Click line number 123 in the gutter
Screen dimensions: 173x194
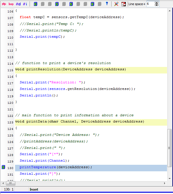(10, 122)
